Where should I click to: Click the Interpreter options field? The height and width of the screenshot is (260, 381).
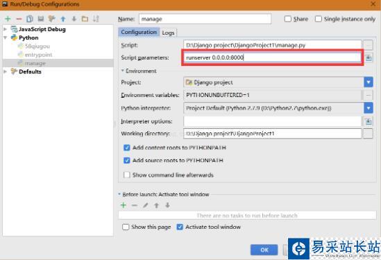pyautogui.click(x=272, y=121)
